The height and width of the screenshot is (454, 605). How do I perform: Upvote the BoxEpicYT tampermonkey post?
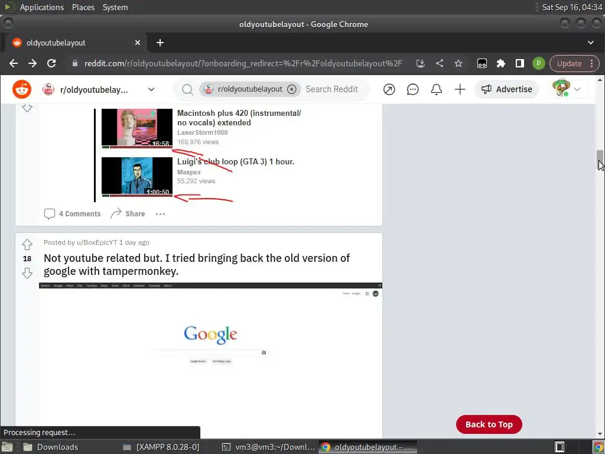tap(27, 244)
